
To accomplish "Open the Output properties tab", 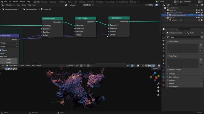I will [164, 41].
